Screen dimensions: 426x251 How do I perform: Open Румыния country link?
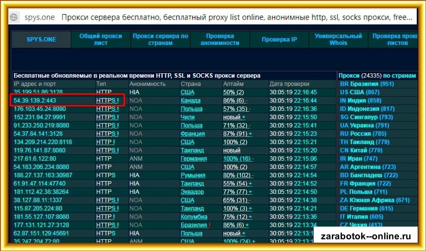193,175
